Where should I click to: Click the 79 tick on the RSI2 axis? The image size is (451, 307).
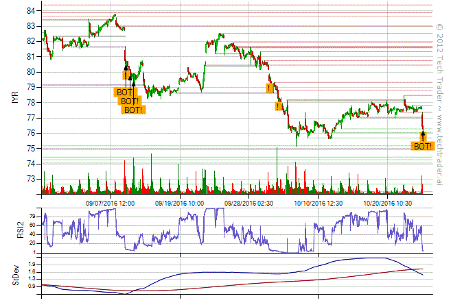(x=32, y=215)
